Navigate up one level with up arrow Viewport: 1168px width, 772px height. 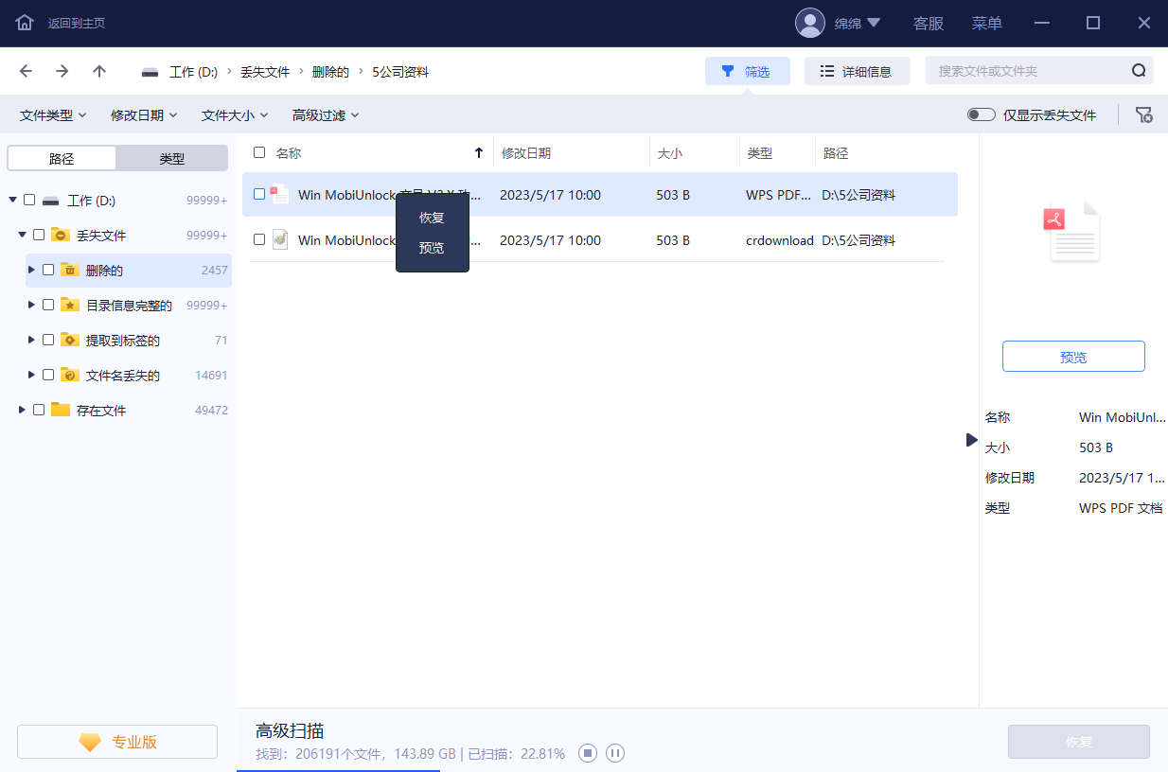[99, 71]
